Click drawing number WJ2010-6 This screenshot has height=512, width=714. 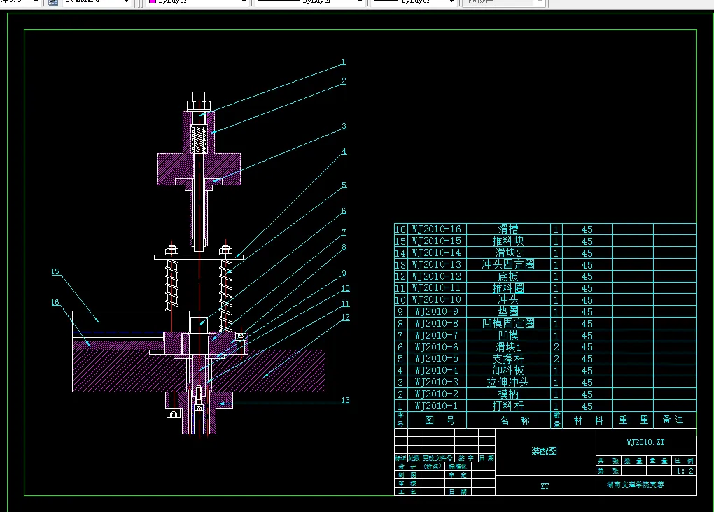(436, 347)
